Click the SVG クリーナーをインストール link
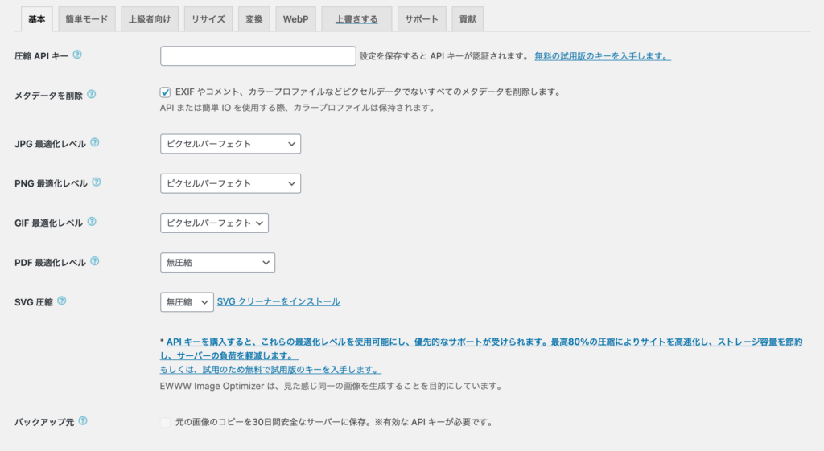This screenshot has width=824, height=451. pos(278,302)
